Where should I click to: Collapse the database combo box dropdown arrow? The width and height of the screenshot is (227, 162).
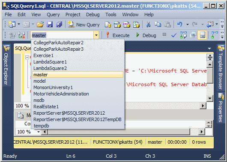[x=96, y=35]
